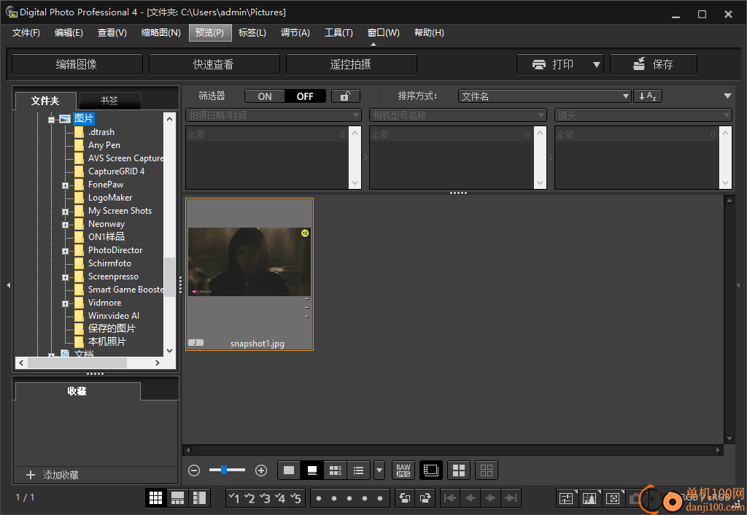Select the horizontal filmstrip layout icon
This screenshot has height=515, width=747.
(178, 497)
